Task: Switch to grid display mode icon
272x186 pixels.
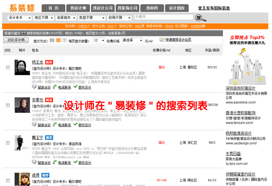Action: (x=52, y=40)
